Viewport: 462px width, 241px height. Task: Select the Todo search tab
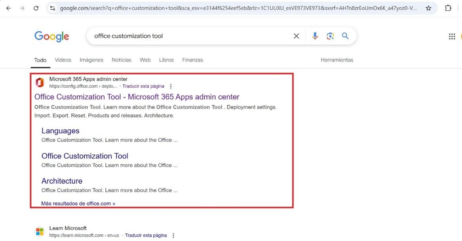coord(40,60)
